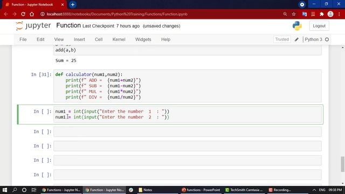
Task: Open Windows taskbar search icon
Action: pos(15,190)
